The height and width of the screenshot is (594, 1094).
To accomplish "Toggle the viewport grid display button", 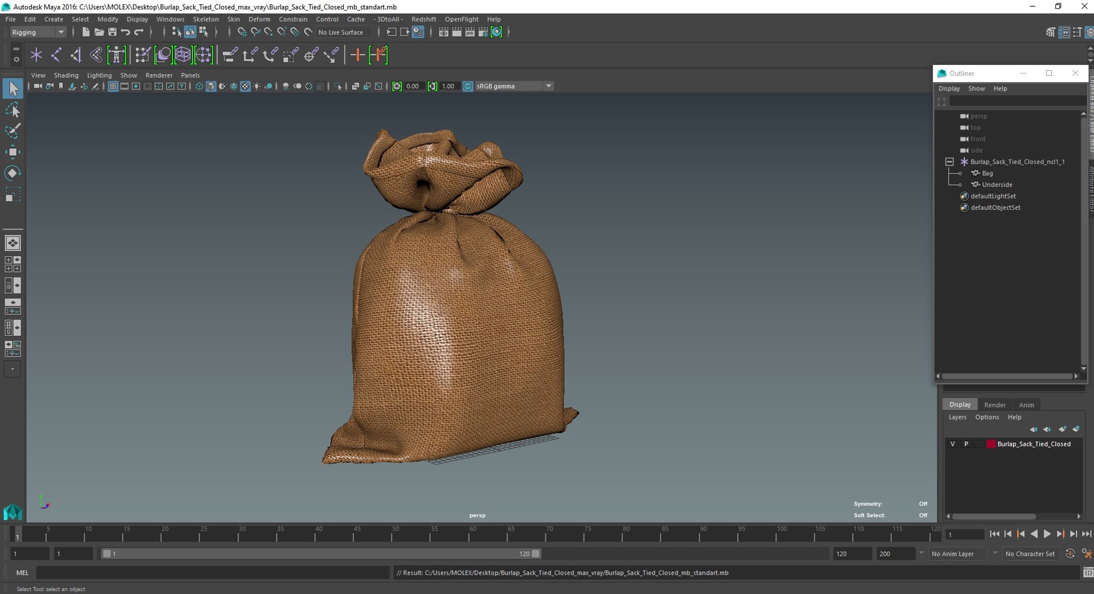I will tap(113, 86).
